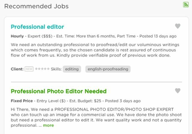Favorite the Professional Photo Editor Needed job
The height and width of the screenshot is (134, 192).
[x=178, y=91]
